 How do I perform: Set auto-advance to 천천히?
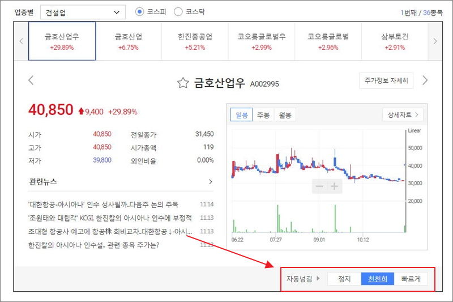point(377,279)
